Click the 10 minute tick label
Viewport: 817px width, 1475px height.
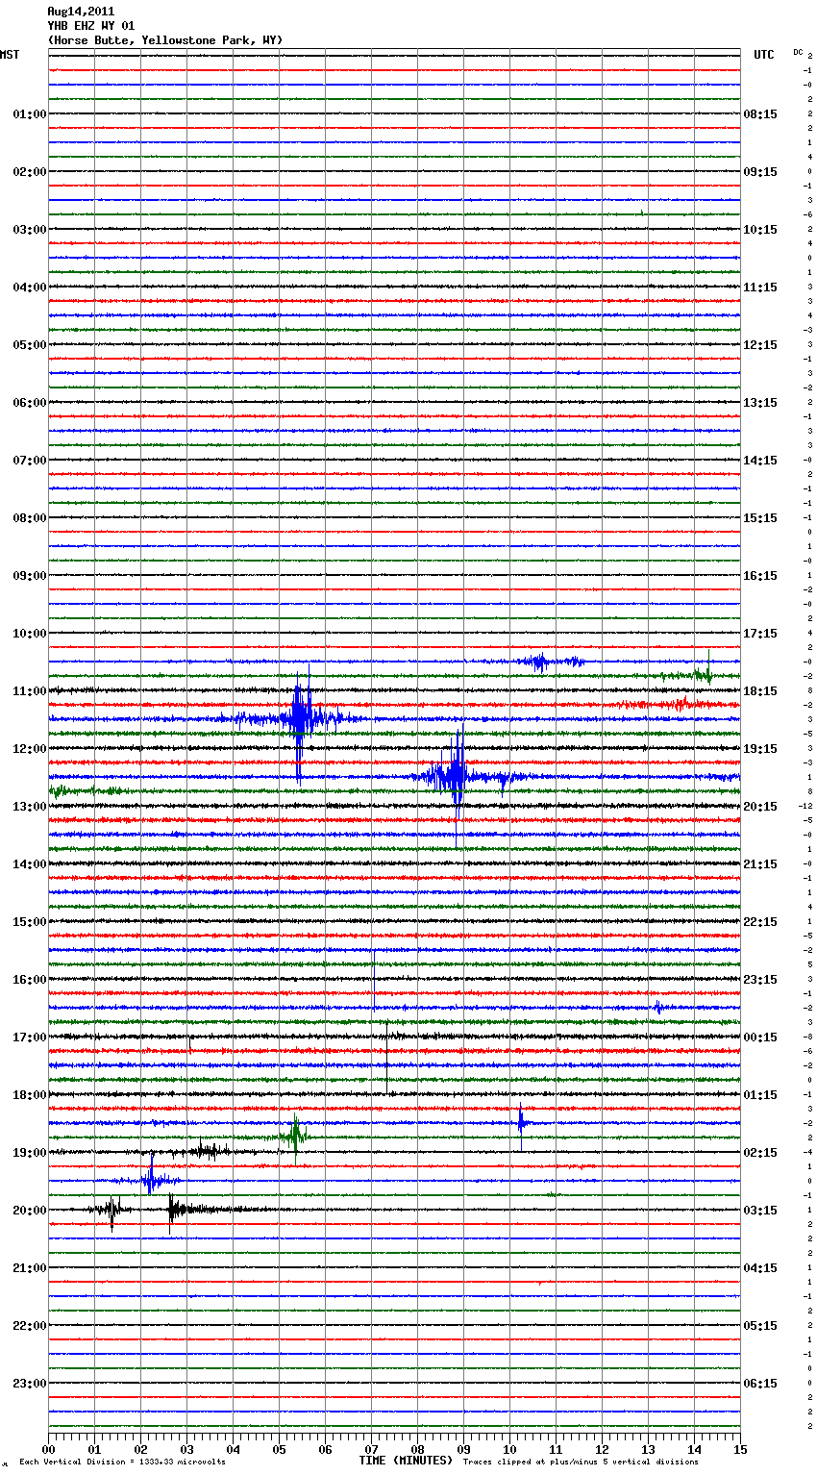509,1449
